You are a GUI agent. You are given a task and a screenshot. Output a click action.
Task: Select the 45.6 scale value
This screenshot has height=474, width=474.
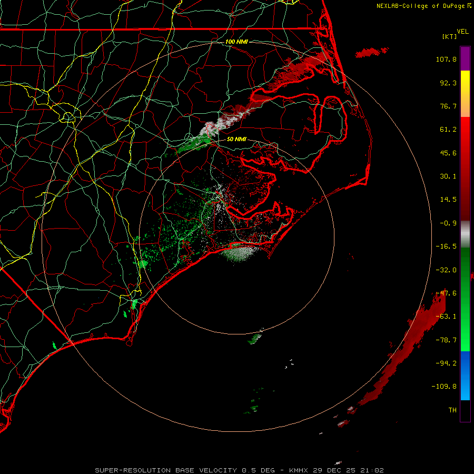448,153
